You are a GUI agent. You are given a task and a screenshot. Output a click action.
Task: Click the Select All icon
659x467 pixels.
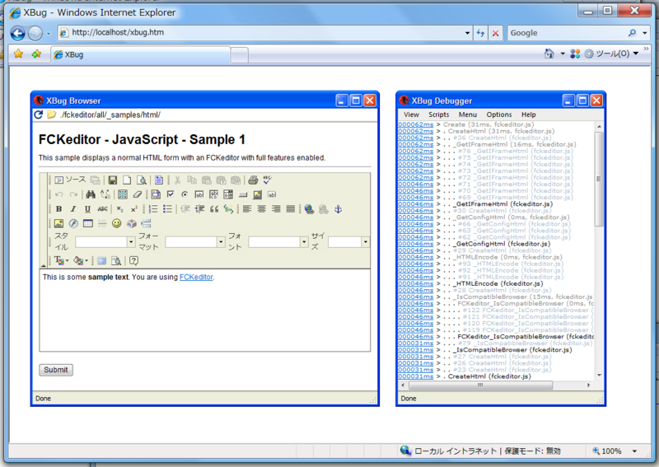coord(122,194)
